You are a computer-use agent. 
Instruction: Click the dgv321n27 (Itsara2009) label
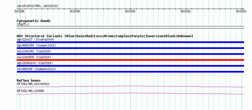36,39
